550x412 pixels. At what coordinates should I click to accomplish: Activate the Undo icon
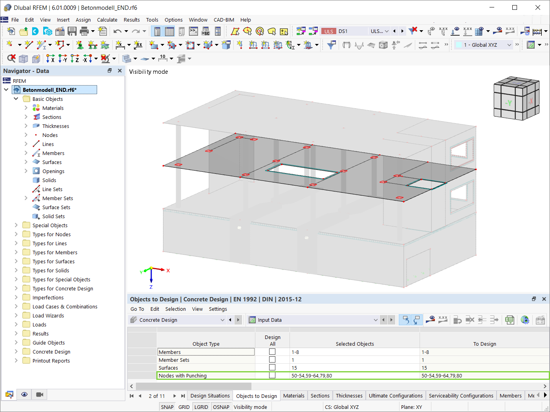(118, 31)
